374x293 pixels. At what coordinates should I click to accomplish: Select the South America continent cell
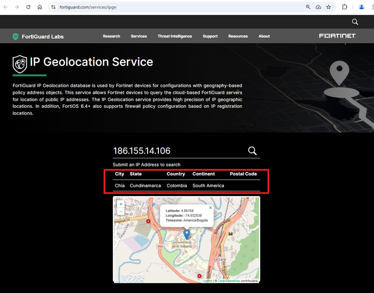pos(208,185)
